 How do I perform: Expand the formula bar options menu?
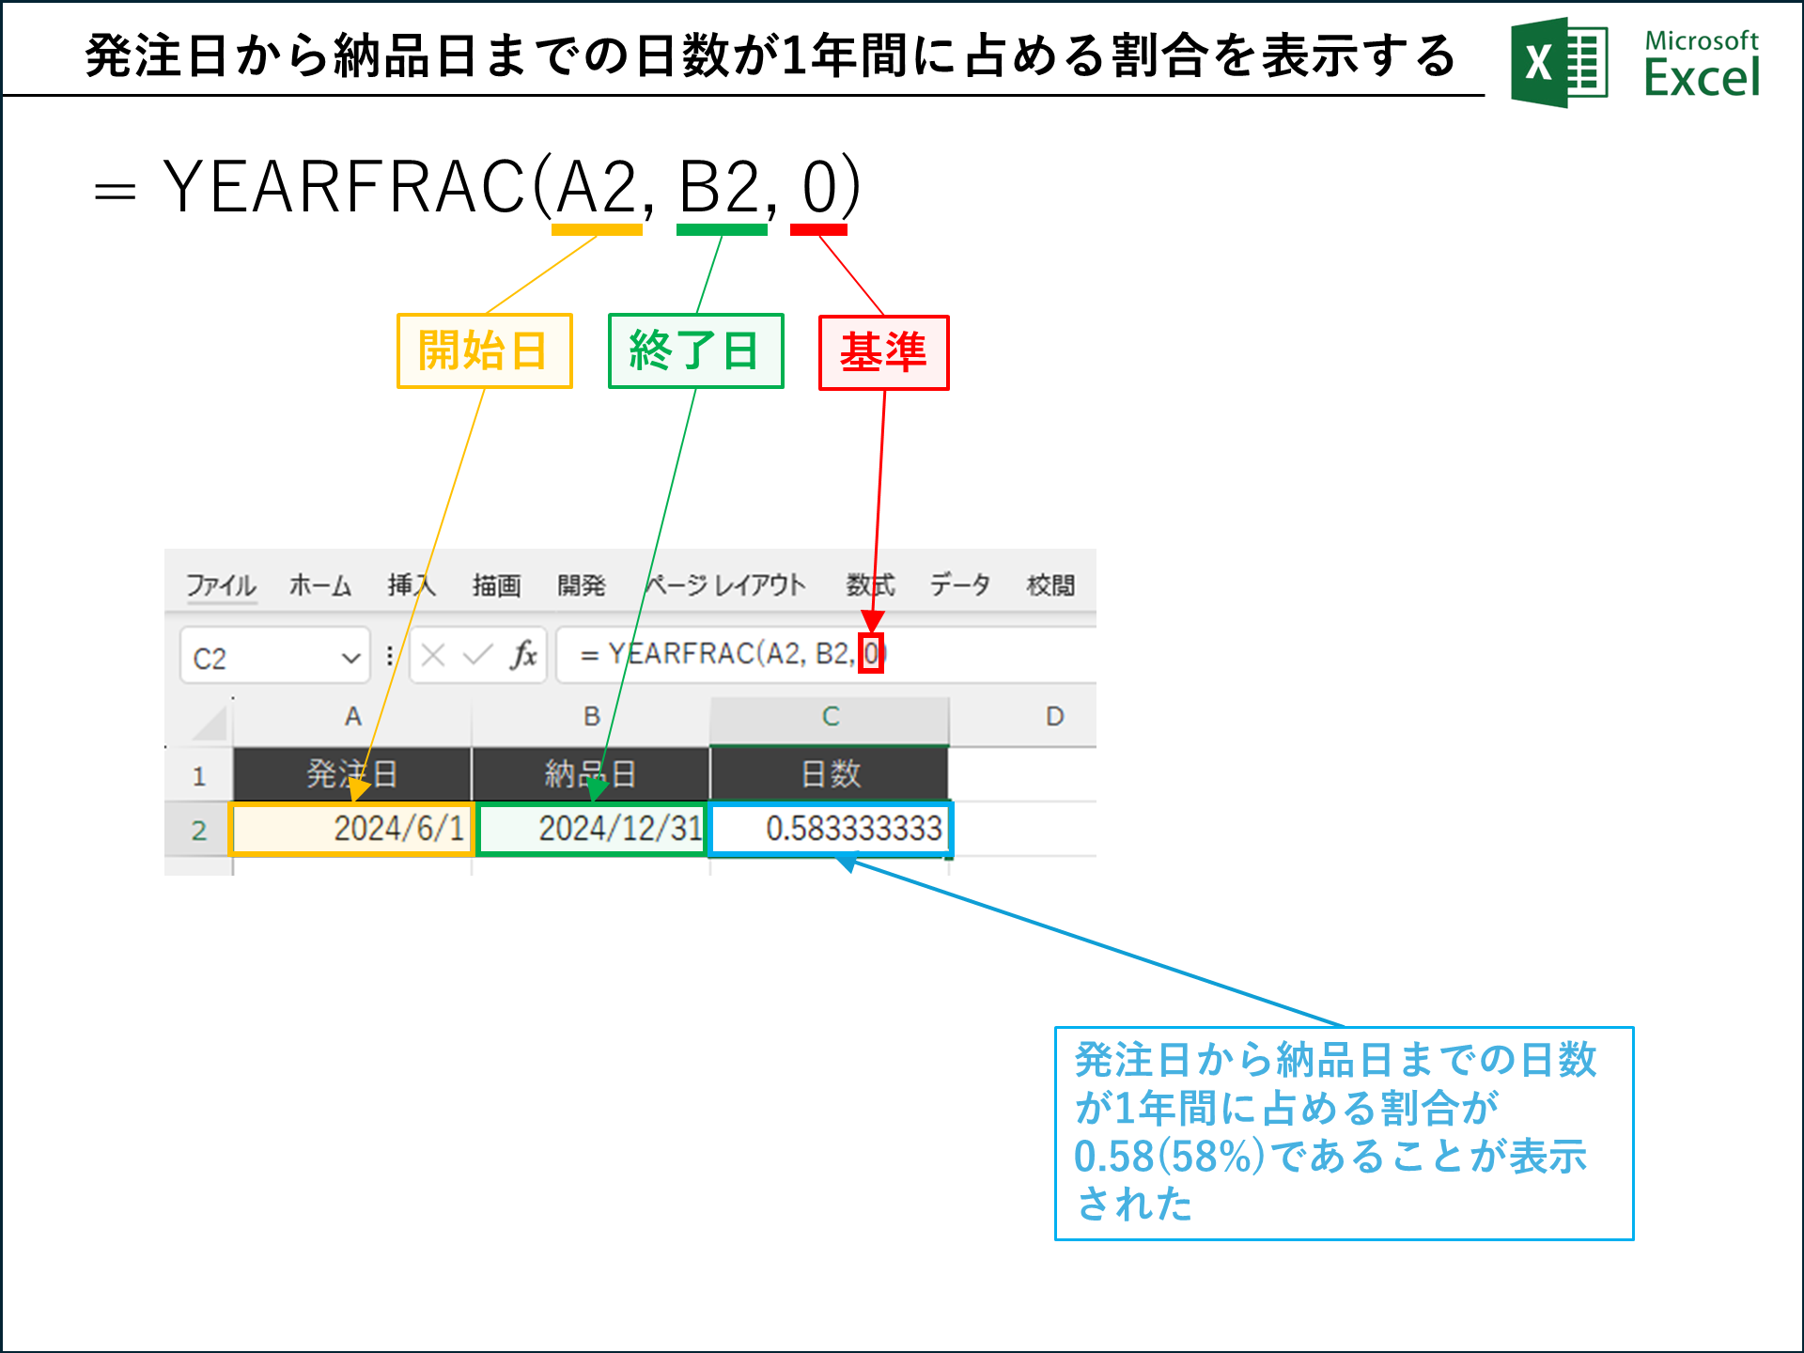pos(388,656)
